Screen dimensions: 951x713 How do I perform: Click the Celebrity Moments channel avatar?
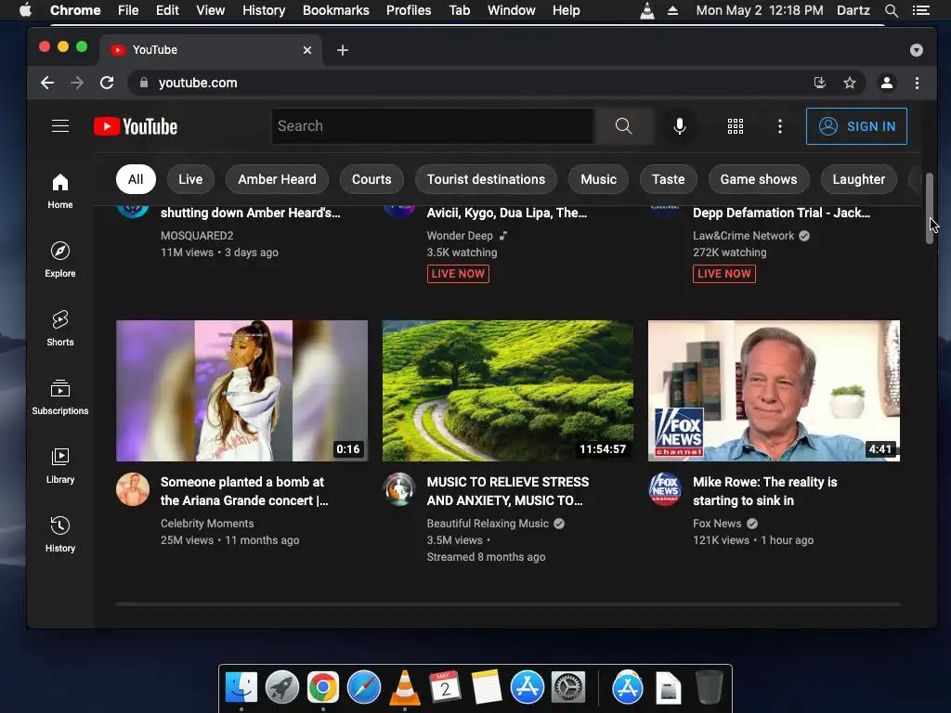click(x=132, y=489)
